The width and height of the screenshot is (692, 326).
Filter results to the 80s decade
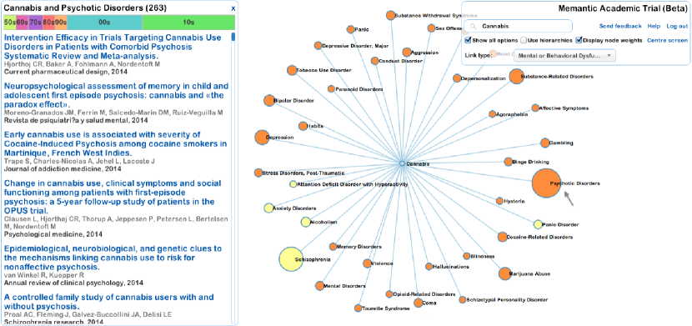(48, 23)
